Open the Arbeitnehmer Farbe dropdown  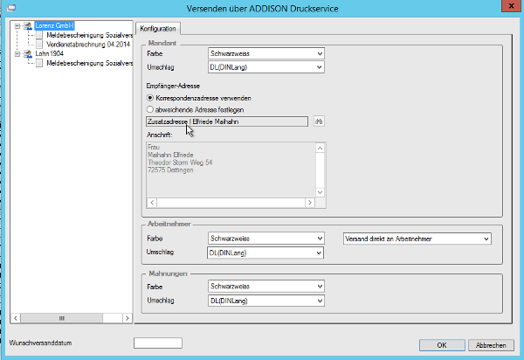pyautogui.click(x=266, y=239)
